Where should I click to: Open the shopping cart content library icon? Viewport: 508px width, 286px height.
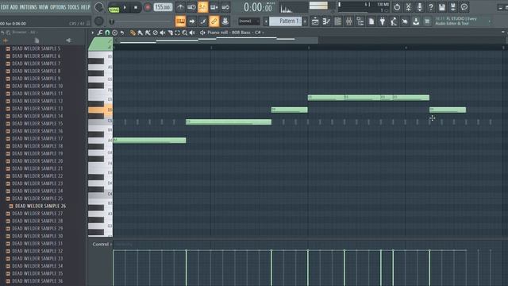pos(427,21)
